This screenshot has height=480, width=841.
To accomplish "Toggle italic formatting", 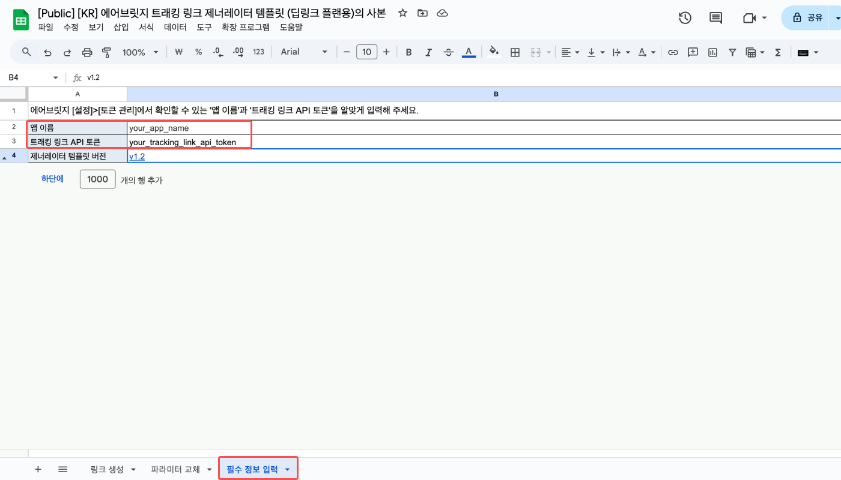I will click(428, 52).
